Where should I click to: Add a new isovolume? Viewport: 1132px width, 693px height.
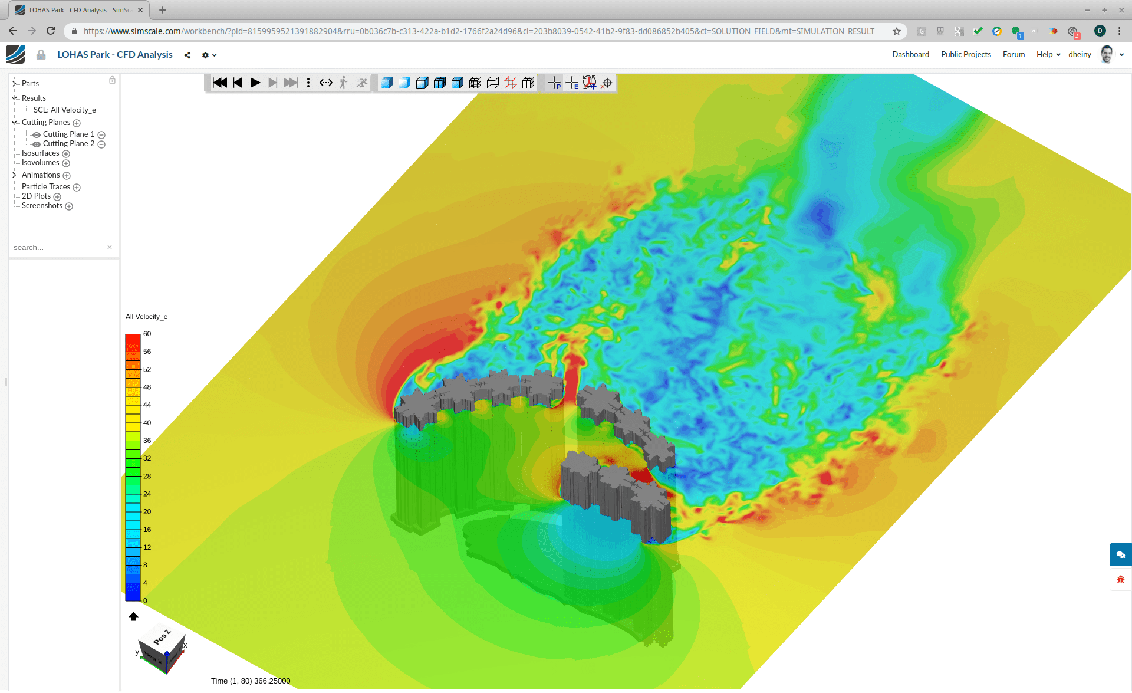[66, 163]
